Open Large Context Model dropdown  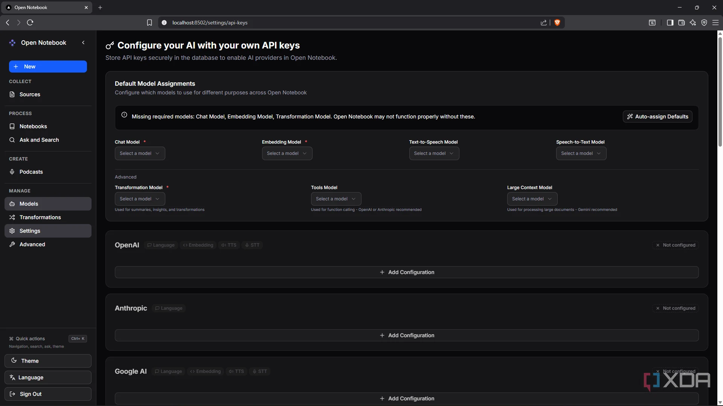pos(532,199)
